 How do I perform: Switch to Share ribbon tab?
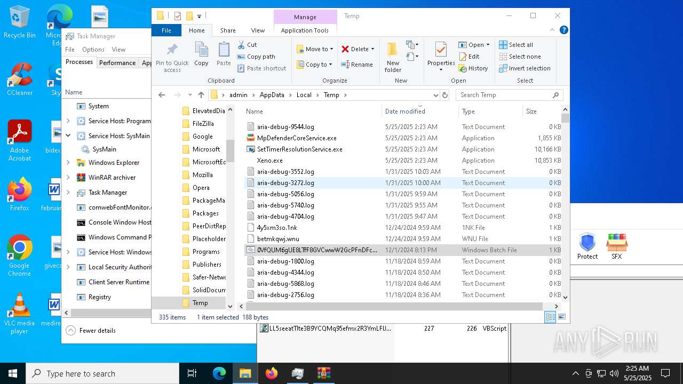[x=228, y=30]
